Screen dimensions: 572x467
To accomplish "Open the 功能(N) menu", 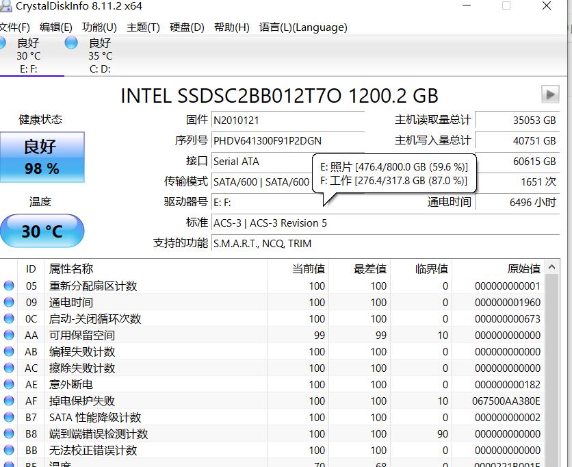I will (x=99, y=27).
